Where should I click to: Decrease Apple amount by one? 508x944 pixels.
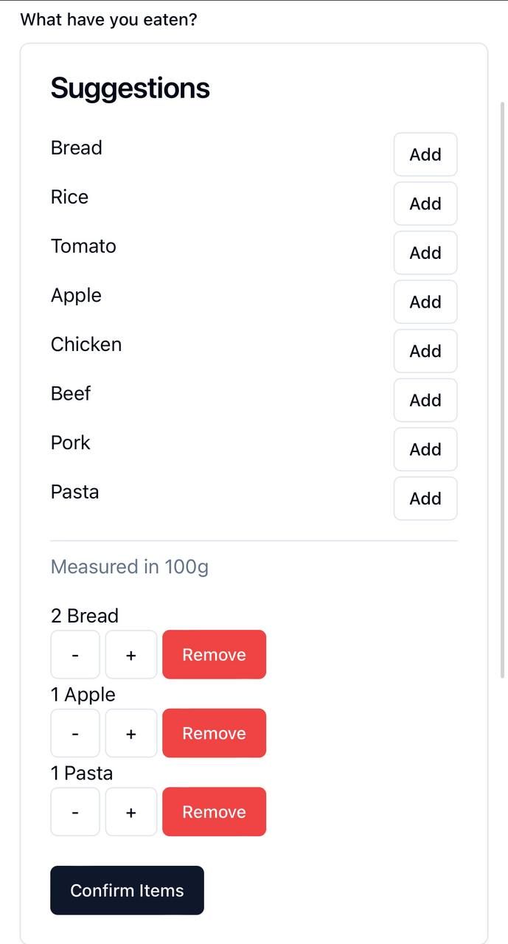coord(75,733)
